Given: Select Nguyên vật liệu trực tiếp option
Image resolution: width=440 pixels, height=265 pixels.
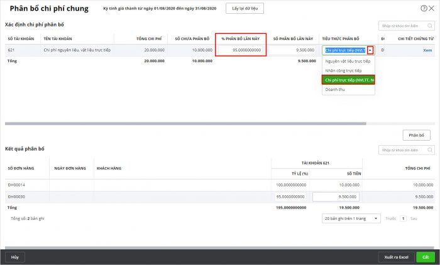Looking at the screenshot, I should point(348,62).
